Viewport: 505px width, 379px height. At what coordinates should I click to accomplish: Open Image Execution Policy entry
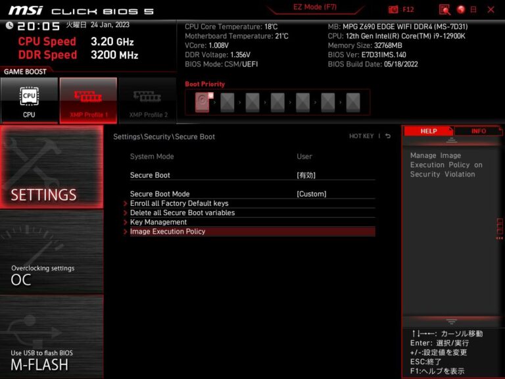pos(168,232)
